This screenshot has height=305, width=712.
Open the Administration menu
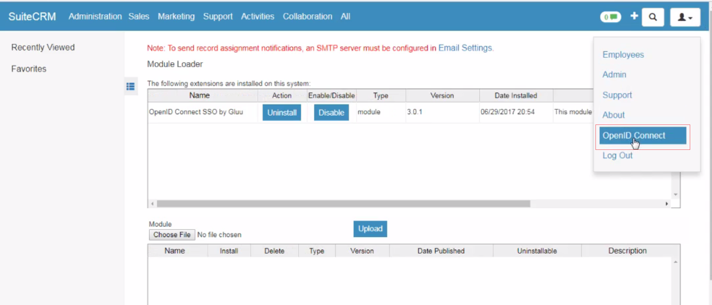click(x=95, y=16)
